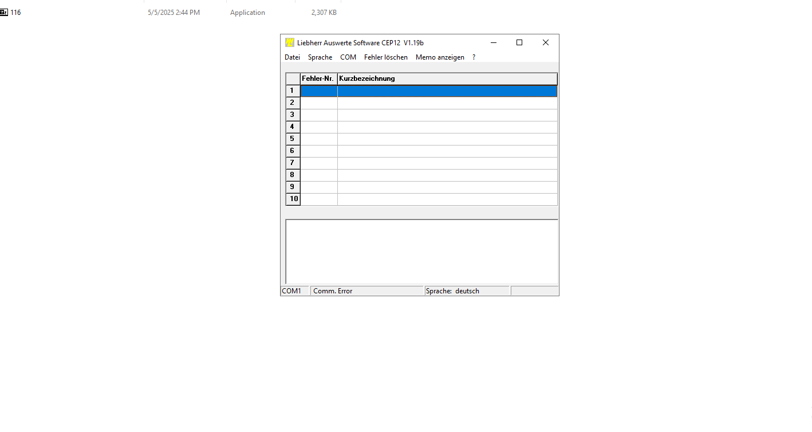
Task: Click the 116 application file icon
Action: (x=4, y=12)
